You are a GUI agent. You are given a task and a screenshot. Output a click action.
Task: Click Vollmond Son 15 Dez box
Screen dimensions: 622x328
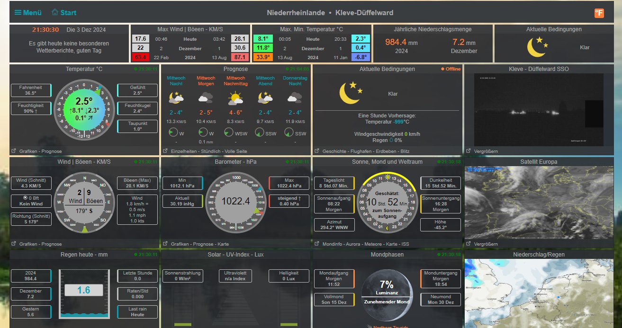[x=334, y=299]
